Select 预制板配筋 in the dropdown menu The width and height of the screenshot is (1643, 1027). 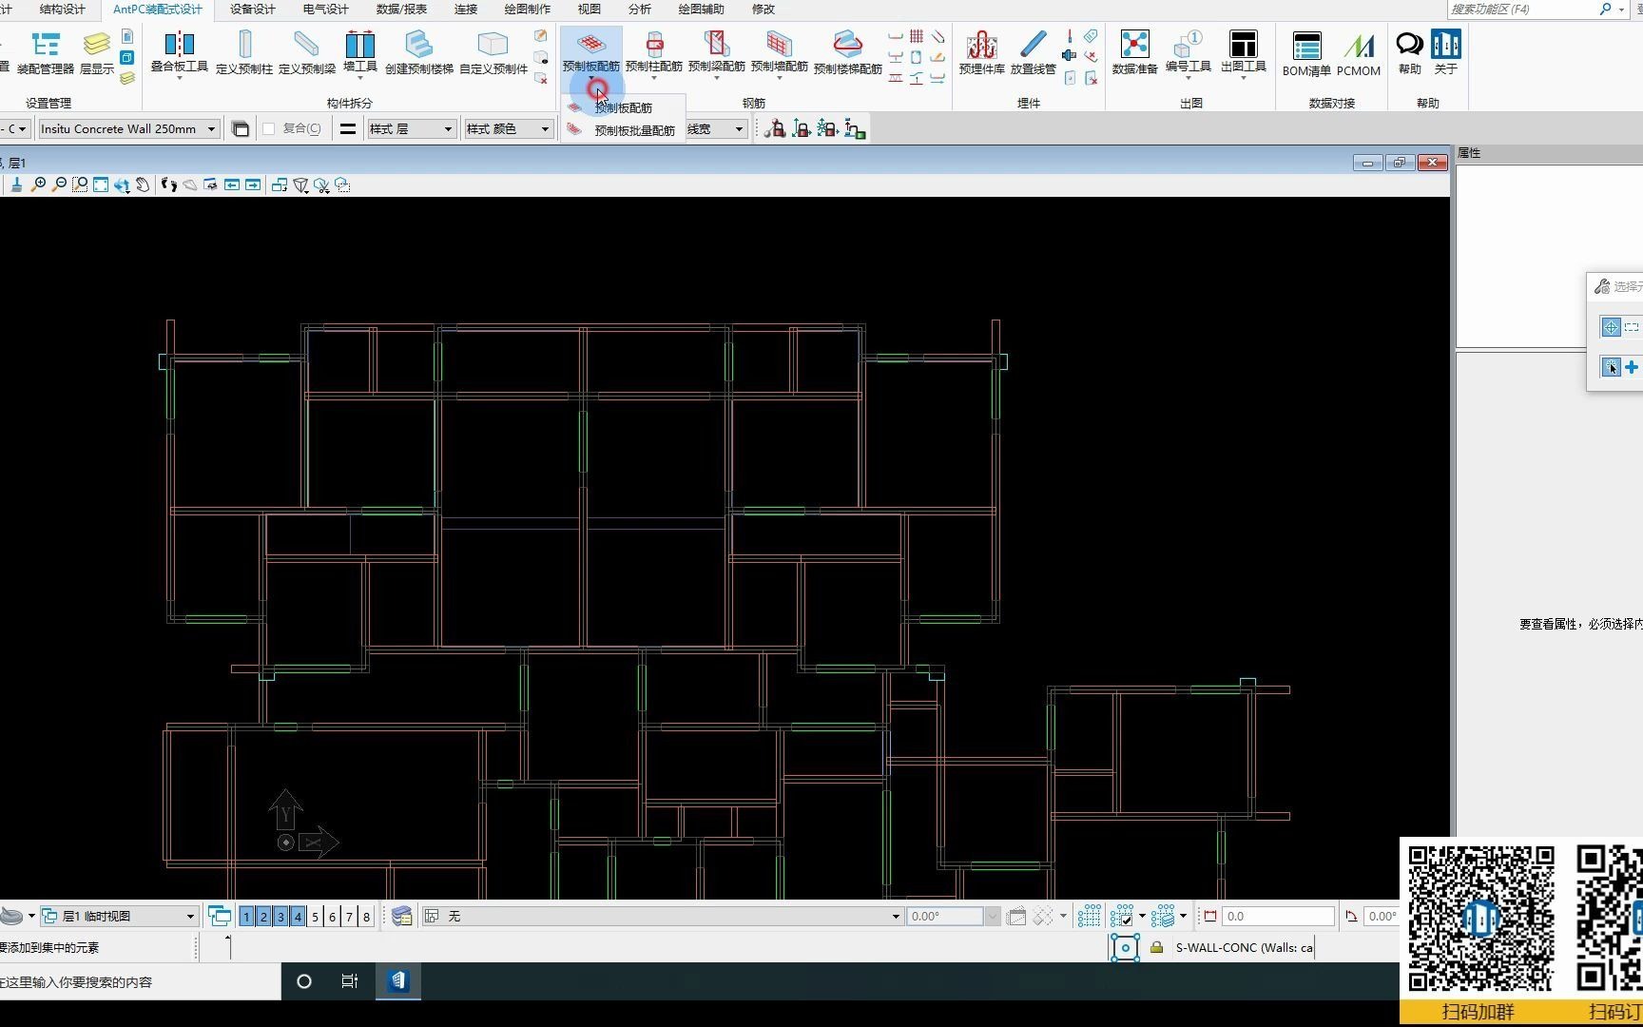click(623, 107)
